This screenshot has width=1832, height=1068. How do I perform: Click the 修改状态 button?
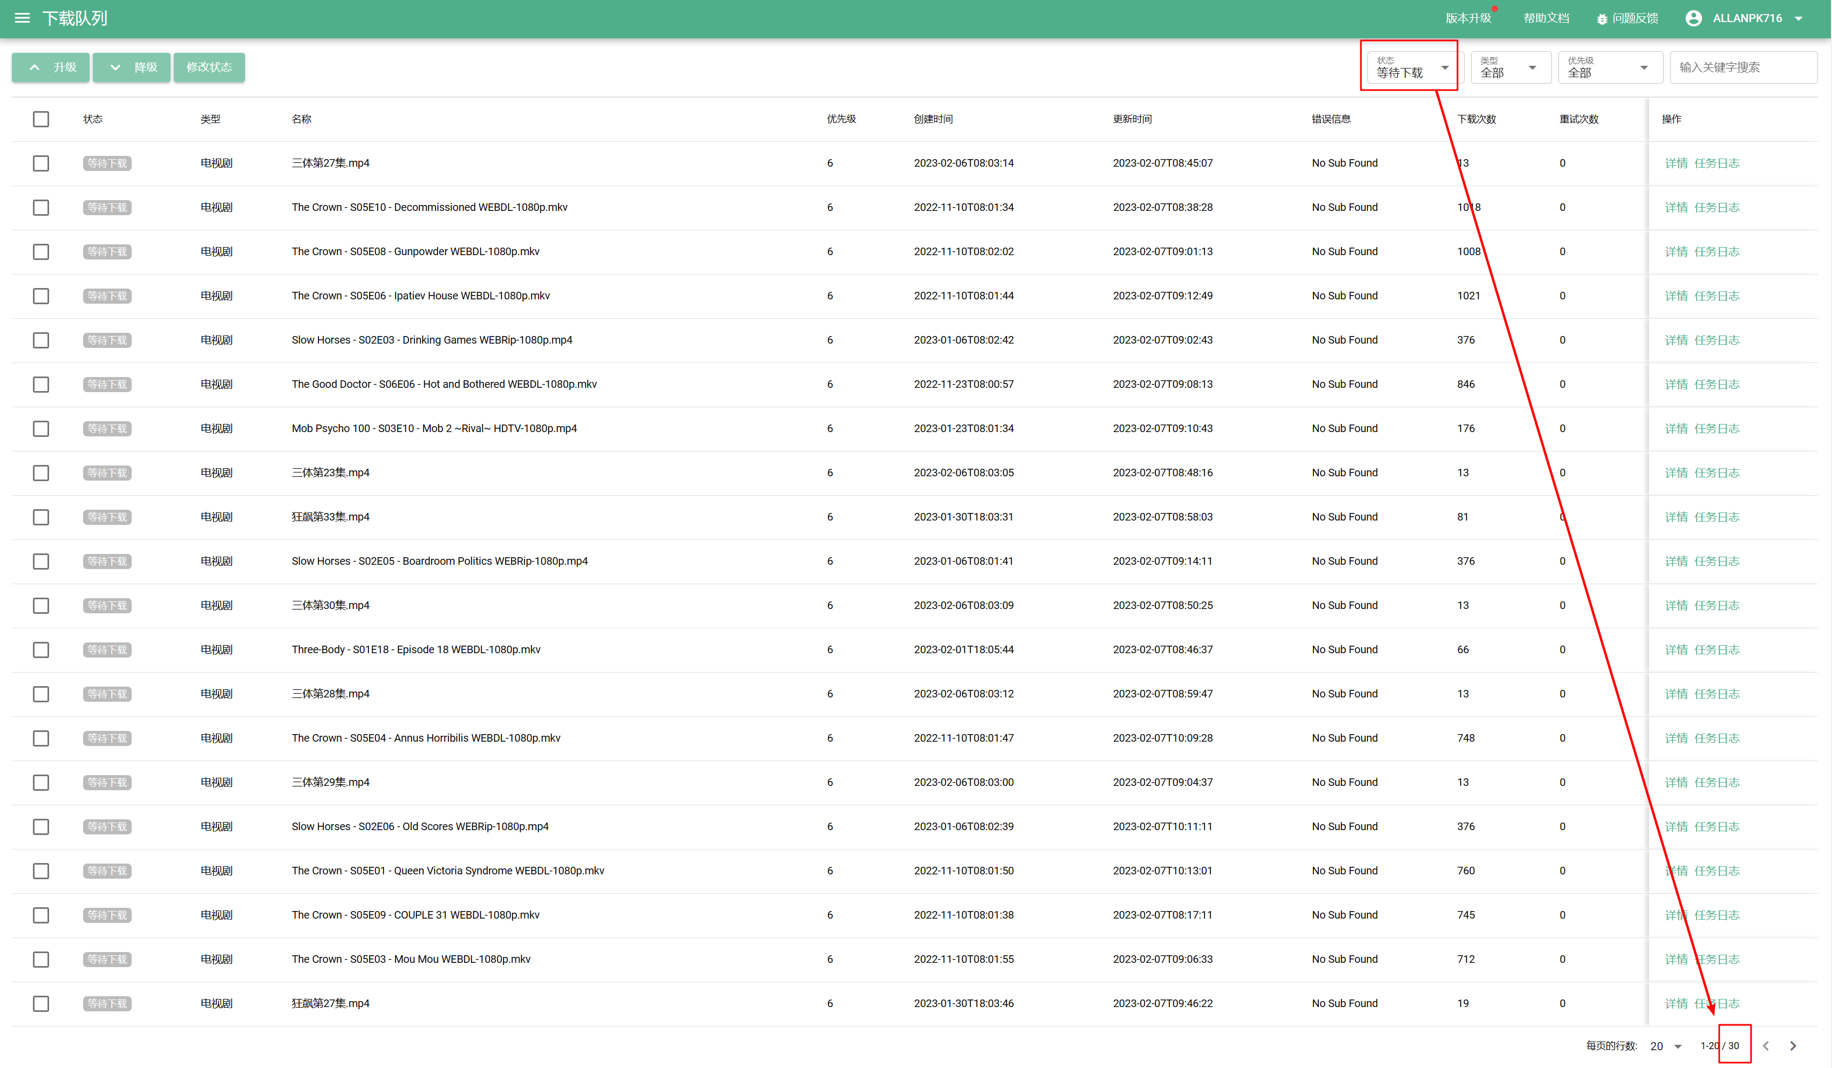point(209,67)
